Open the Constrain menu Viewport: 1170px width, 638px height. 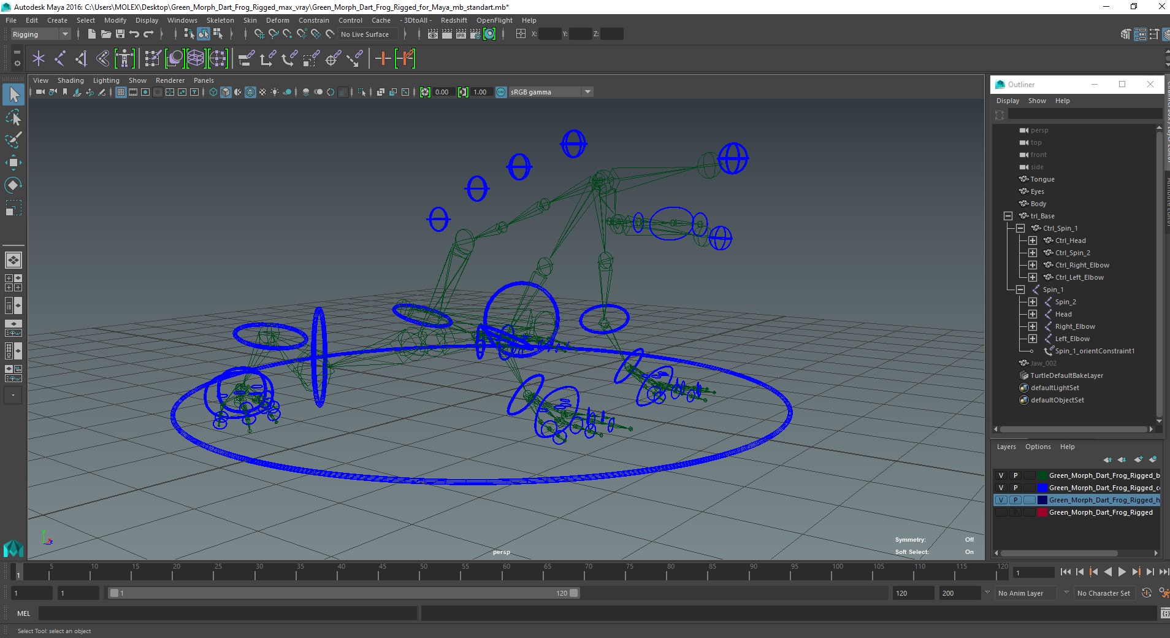point(314,20)
